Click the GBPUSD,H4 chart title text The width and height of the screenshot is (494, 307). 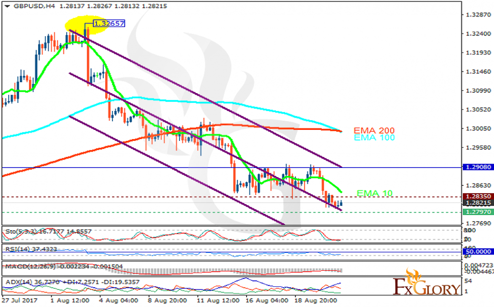pyautogui.click(x=34, y=6)
